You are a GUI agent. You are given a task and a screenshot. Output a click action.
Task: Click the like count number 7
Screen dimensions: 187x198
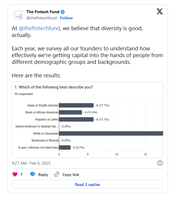point(22,175)
